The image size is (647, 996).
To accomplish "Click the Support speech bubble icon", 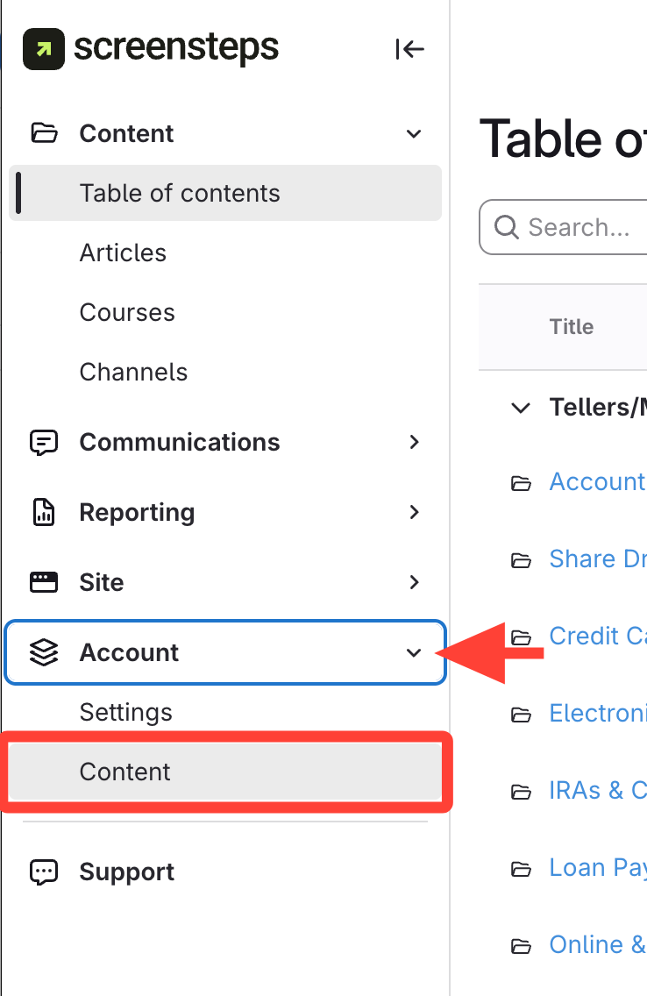I will 44,871.
